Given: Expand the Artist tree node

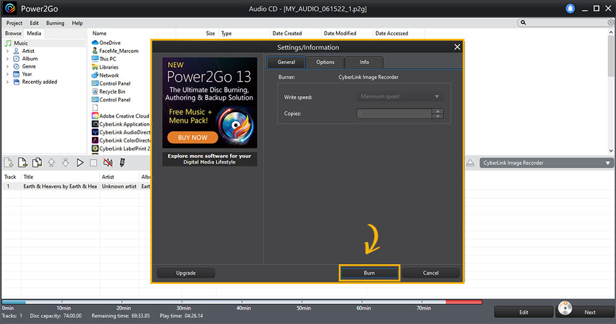Looking at the screenshot, I should coord(7,51).
